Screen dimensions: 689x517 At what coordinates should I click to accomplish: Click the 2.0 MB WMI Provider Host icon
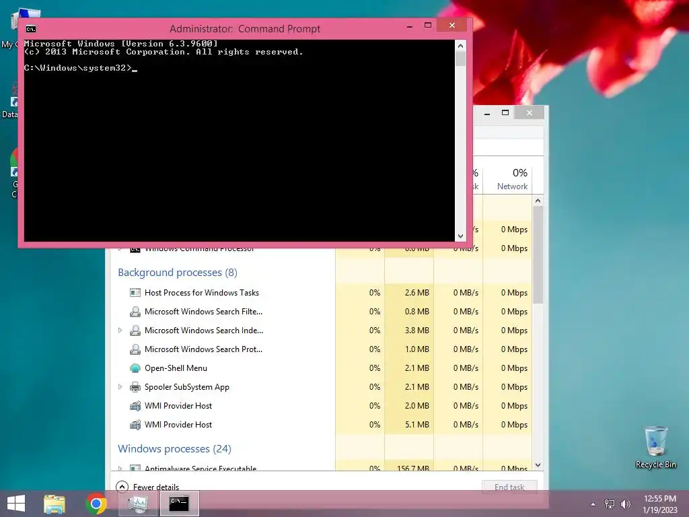(x=135, y=406)
